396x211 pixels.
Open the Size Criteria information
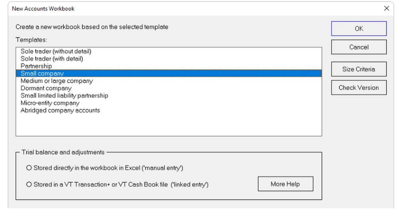click(359, 69)
